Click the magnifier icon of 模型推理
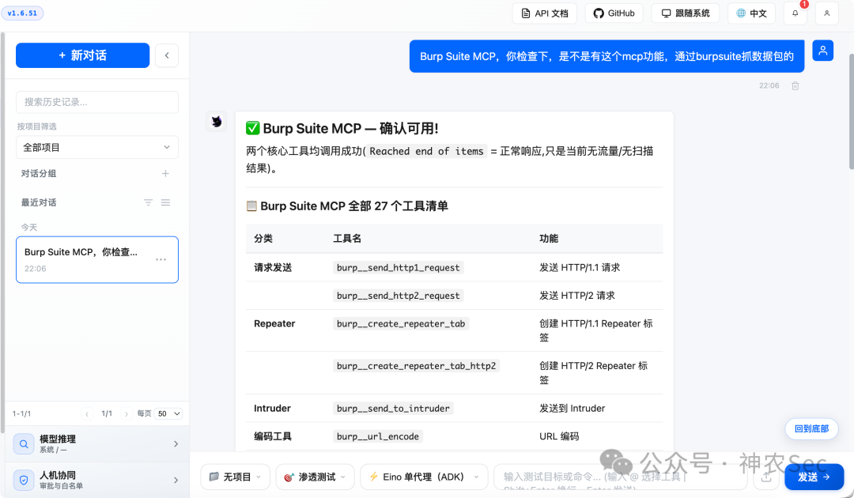This screenshot has width=854, height=498. (x=24, y=444)
